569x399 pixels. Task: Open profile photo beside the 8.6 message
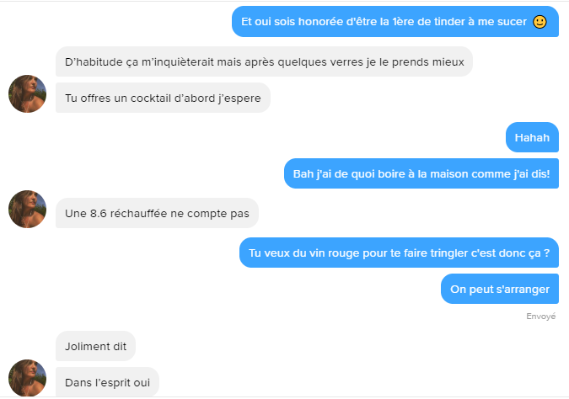(x=27, y=209)
